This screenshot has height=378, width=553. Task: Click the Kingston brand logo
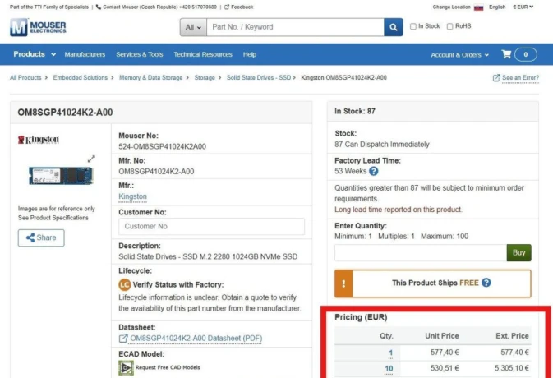[x=39, y=140]
